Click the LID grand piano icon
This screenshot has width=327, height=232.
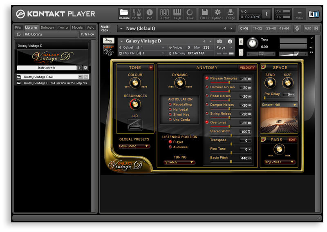tap(135, 125)
